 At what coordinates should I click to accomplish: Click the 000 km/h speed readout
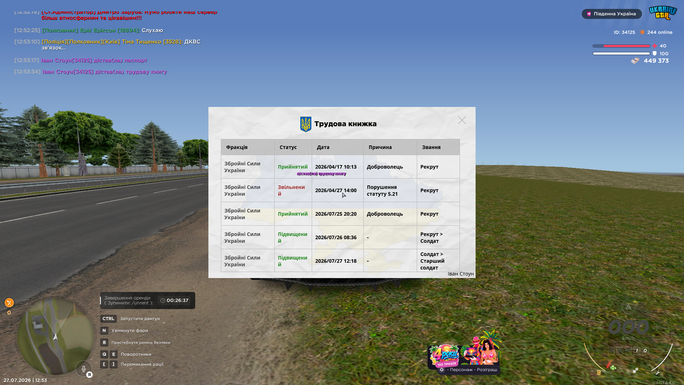pyautogui.click(x=628, y=327)
